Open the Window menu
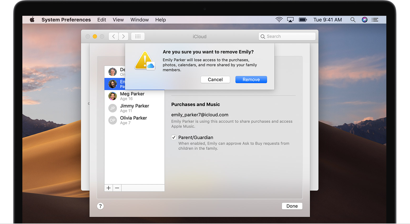The width and height of the screenshot is (410, 224). (x=140, y=20)
